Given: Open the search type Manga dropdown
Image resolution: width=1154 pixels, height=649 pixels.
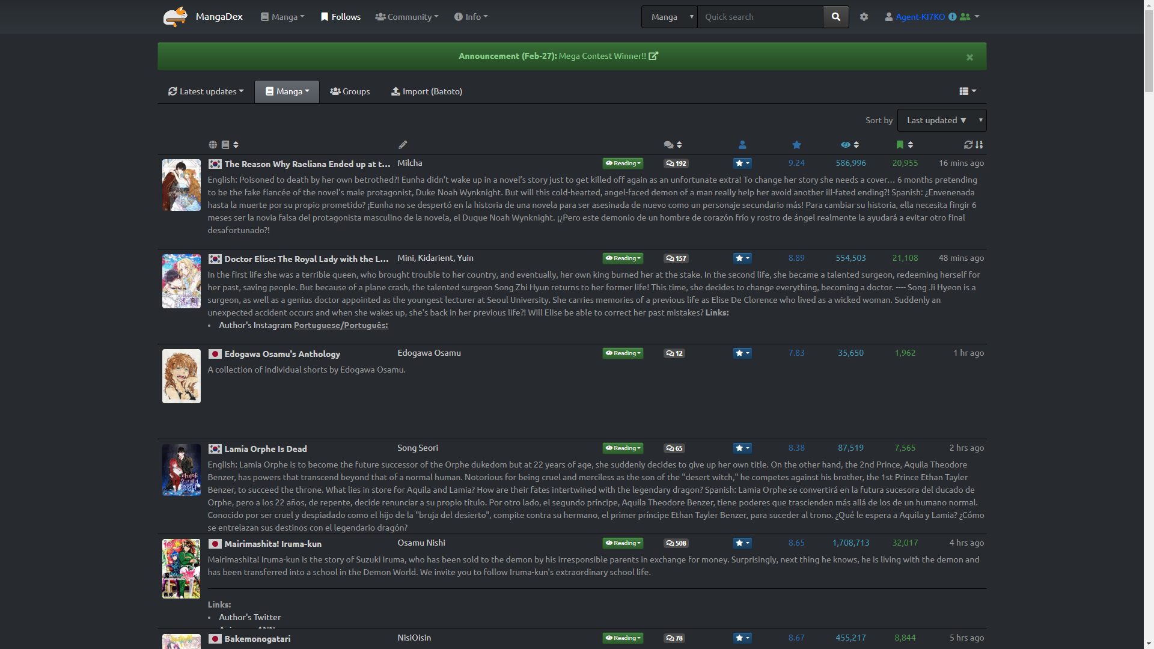Looking at the screenshot, I should pyautogui.click(x=669, y=17).
